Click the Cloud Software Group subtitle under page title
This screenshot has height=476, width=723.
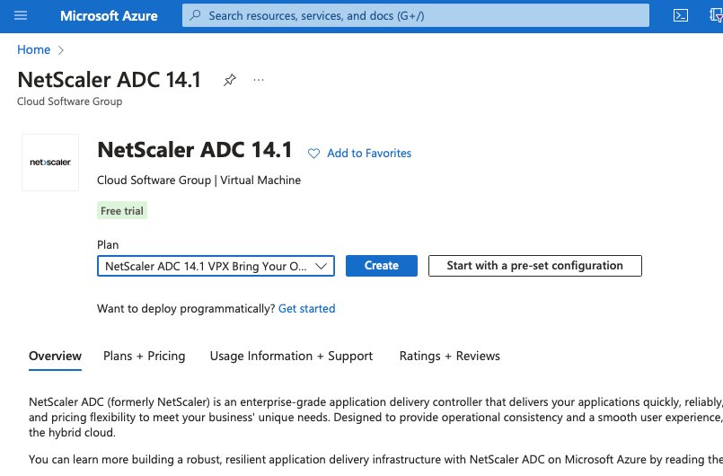click(x=70, y=101)
